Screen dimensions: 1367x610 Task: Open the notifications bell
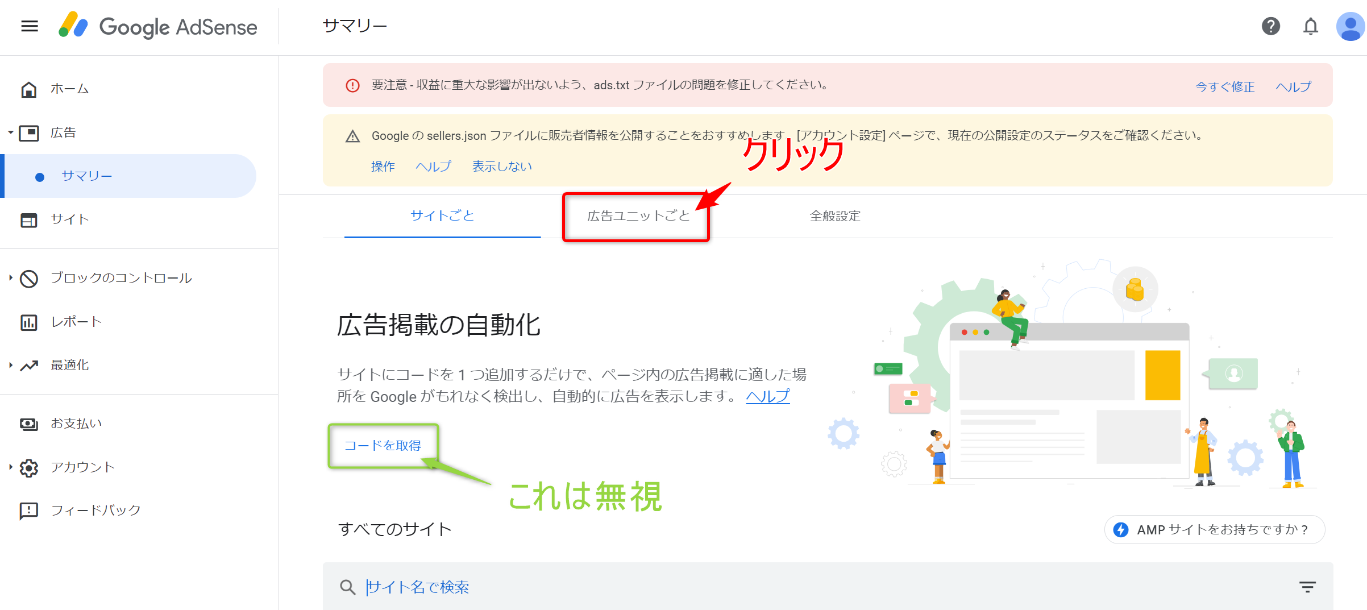click(1311, 26)
